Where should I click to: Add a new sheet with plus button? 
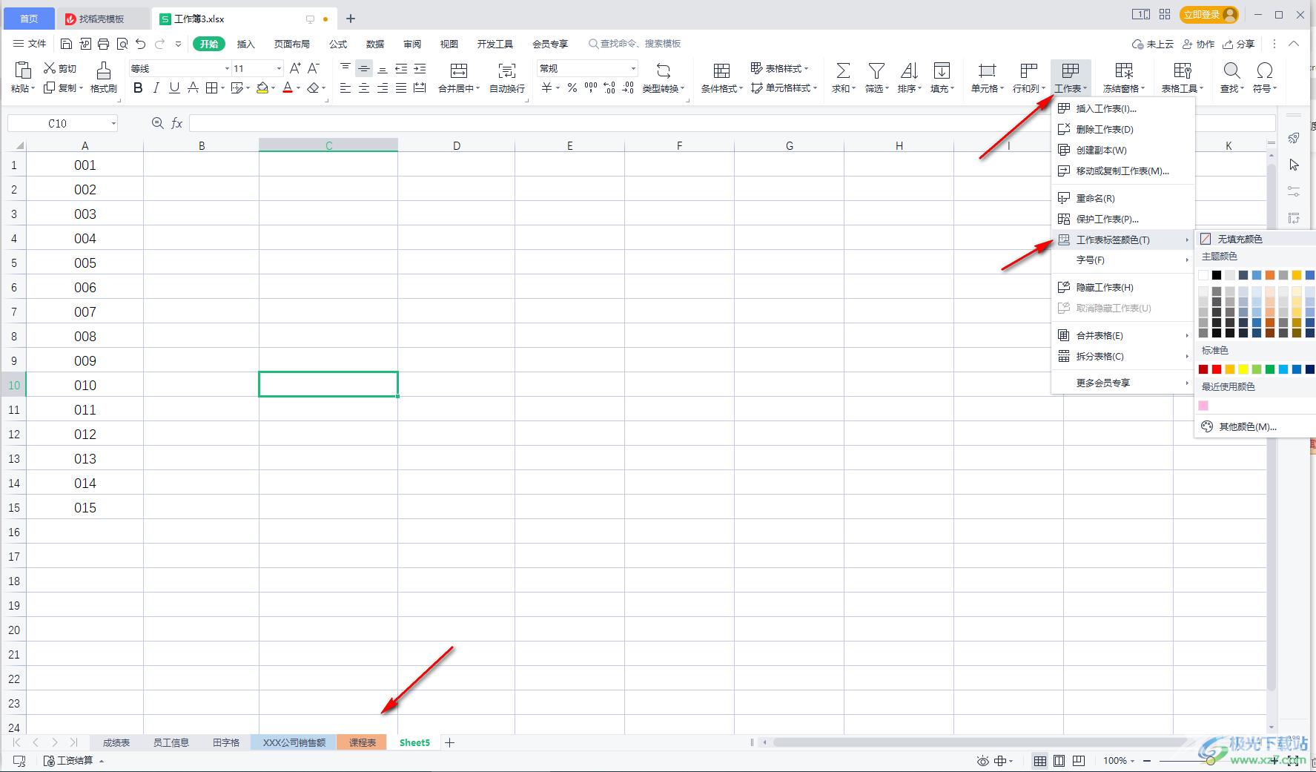coord(449,742)
